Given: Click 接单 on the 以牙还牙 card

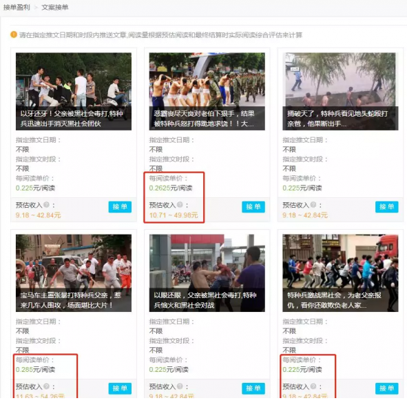Looking at the screenshot, I should tap(120, 207).
